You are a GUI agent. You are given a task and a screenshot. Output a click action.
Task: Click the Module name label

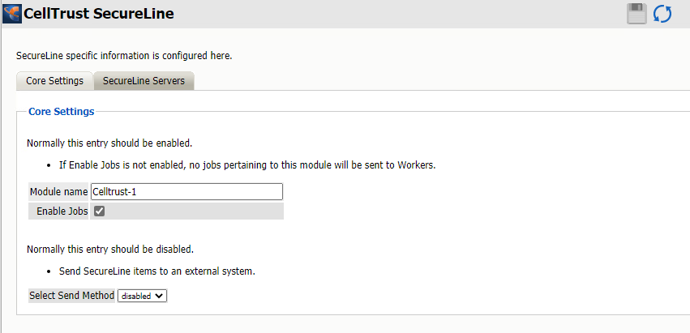58,192
